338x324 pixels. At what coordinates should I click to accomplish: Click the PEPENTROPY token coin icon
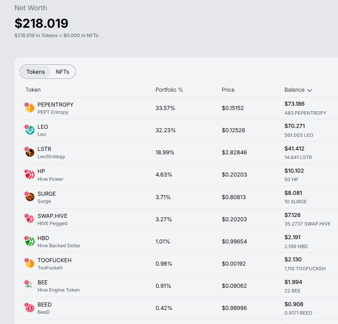point(29,108)
